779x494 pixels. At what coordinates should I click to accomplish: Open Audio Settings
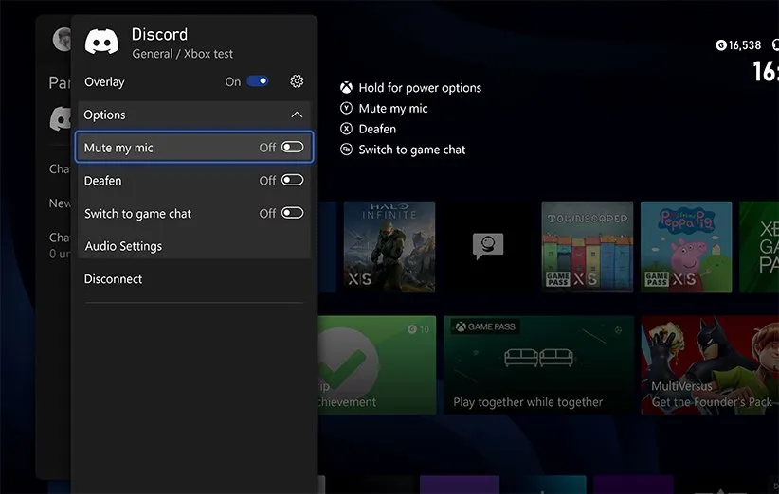(123, 246)
